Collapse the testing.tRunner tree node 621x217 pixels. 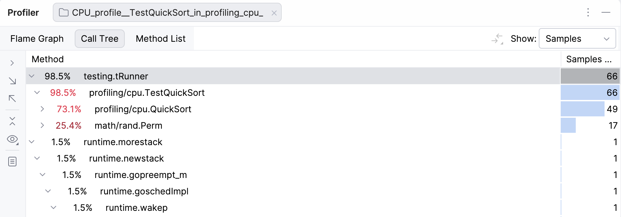[32, 76]
